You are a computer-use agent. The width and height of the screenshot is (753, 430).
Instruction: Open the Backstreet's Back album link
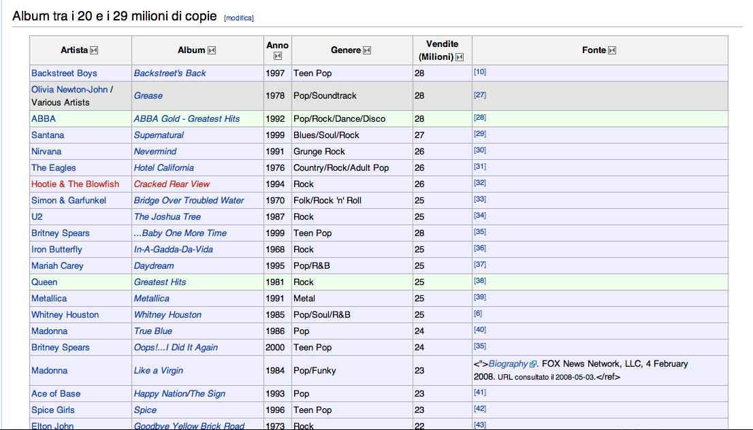click(x=170, y=73)
